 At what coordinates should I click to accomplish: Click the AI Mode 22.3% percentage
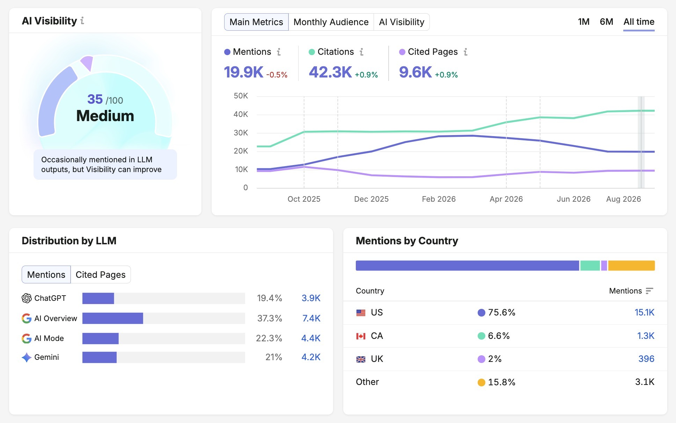click(x=269, y=338)
